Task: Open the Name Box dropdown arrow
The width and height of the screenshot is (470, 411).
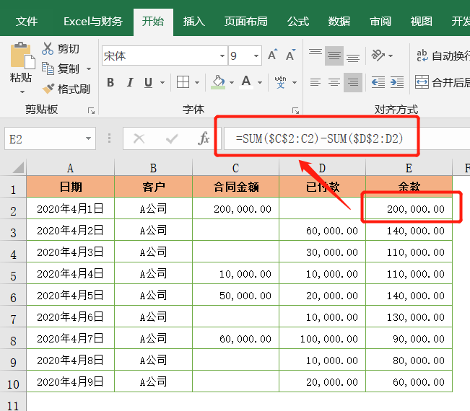Action: 88,138
